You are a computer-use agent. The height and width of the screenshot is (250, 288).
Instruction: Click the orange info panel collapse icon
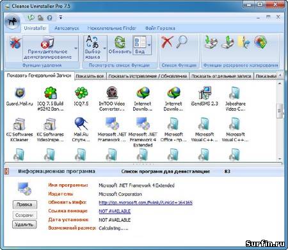coord(7,171)
